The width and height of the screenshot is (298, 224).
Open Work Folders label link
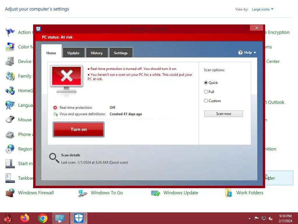[250, 193]
